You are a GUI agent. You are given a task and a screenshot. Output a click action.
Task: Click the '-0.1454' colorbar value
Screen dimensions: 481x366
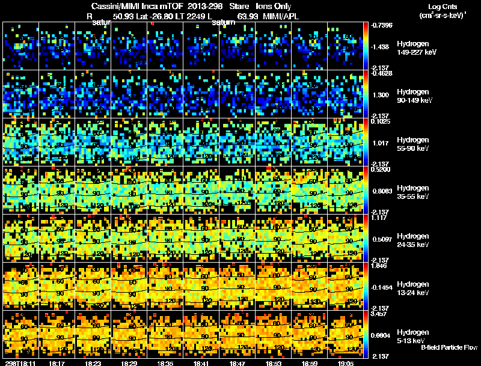[x=381, y=287]
